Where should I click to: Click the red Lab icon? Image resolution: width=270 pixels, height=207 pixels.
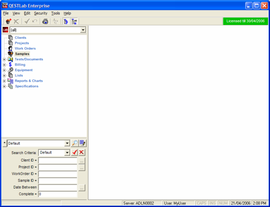coord(5,30)
